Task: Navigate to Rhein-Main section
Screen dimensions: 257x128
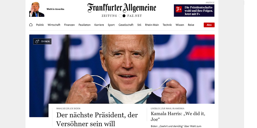Action: pyautogui.click(x=152, y=25)
